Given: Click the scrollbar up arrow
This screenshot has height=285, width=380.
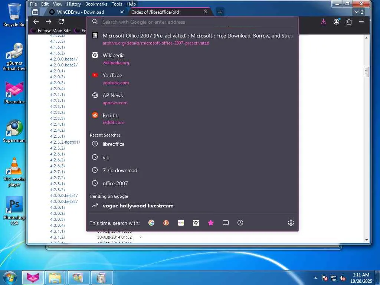Looking at the screenshot, I should [366, 37].
